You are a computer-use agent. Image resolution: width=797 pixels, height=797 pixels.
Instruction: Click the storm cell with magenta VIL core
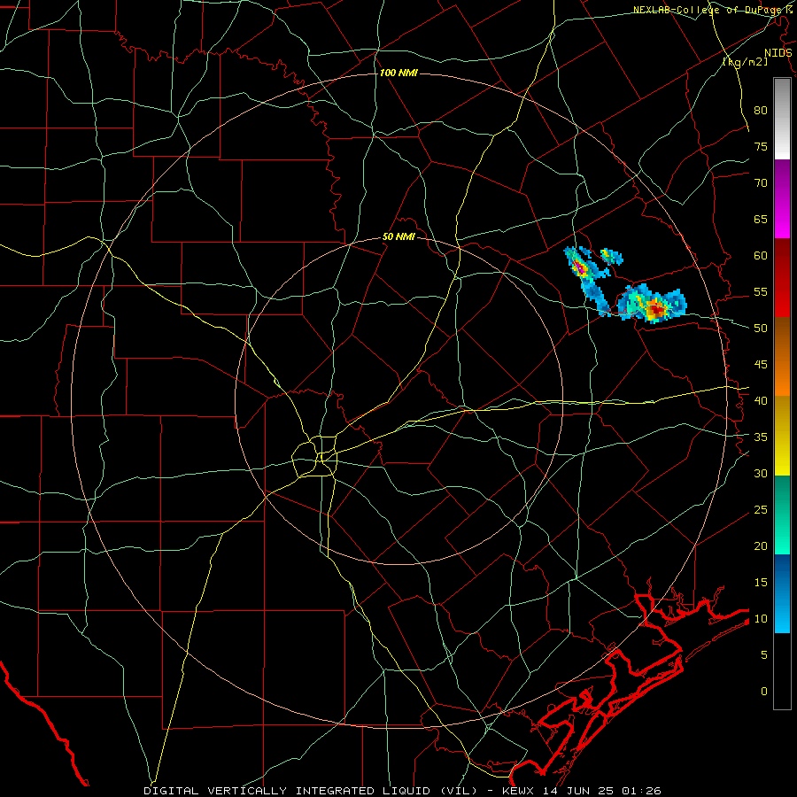pos(580,267)
